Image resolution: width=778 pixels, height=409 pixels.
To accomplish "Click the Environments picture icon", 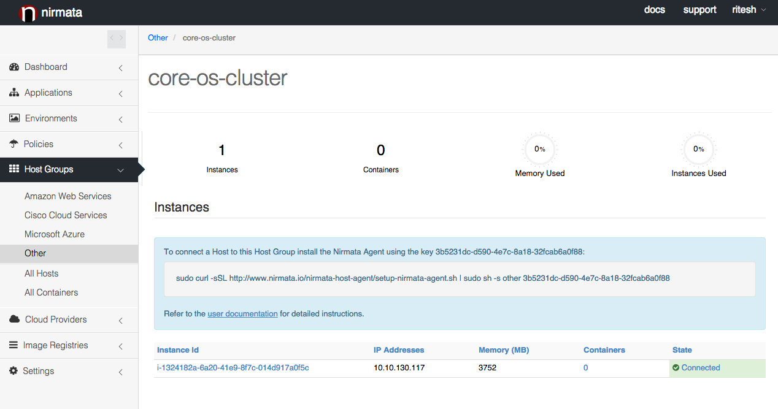I will coord(14,118).
